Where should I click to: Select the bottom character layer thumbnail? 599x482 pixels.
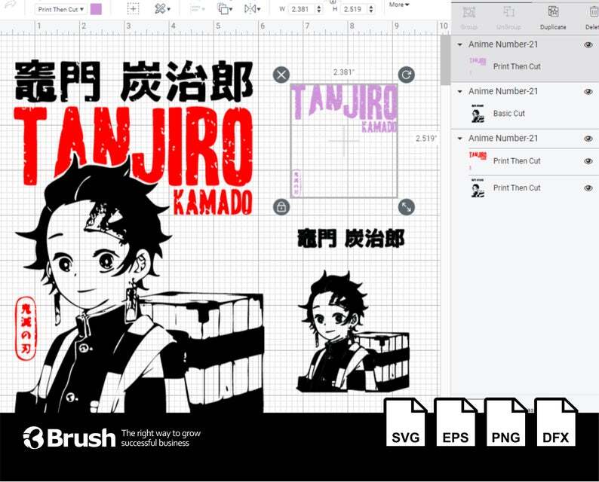pyautogui.click(x=478, y=188)
